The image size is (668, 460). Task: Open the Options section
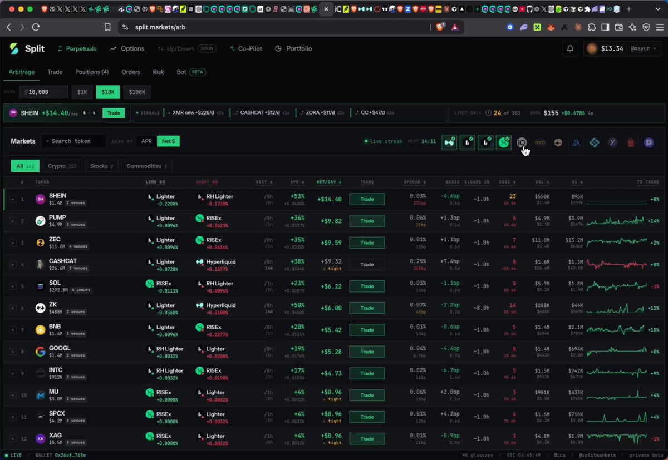click(127, 49)
